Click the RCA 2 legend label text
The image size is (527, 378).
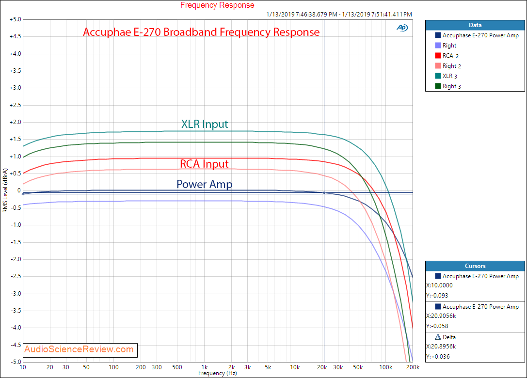pos(450,56)
